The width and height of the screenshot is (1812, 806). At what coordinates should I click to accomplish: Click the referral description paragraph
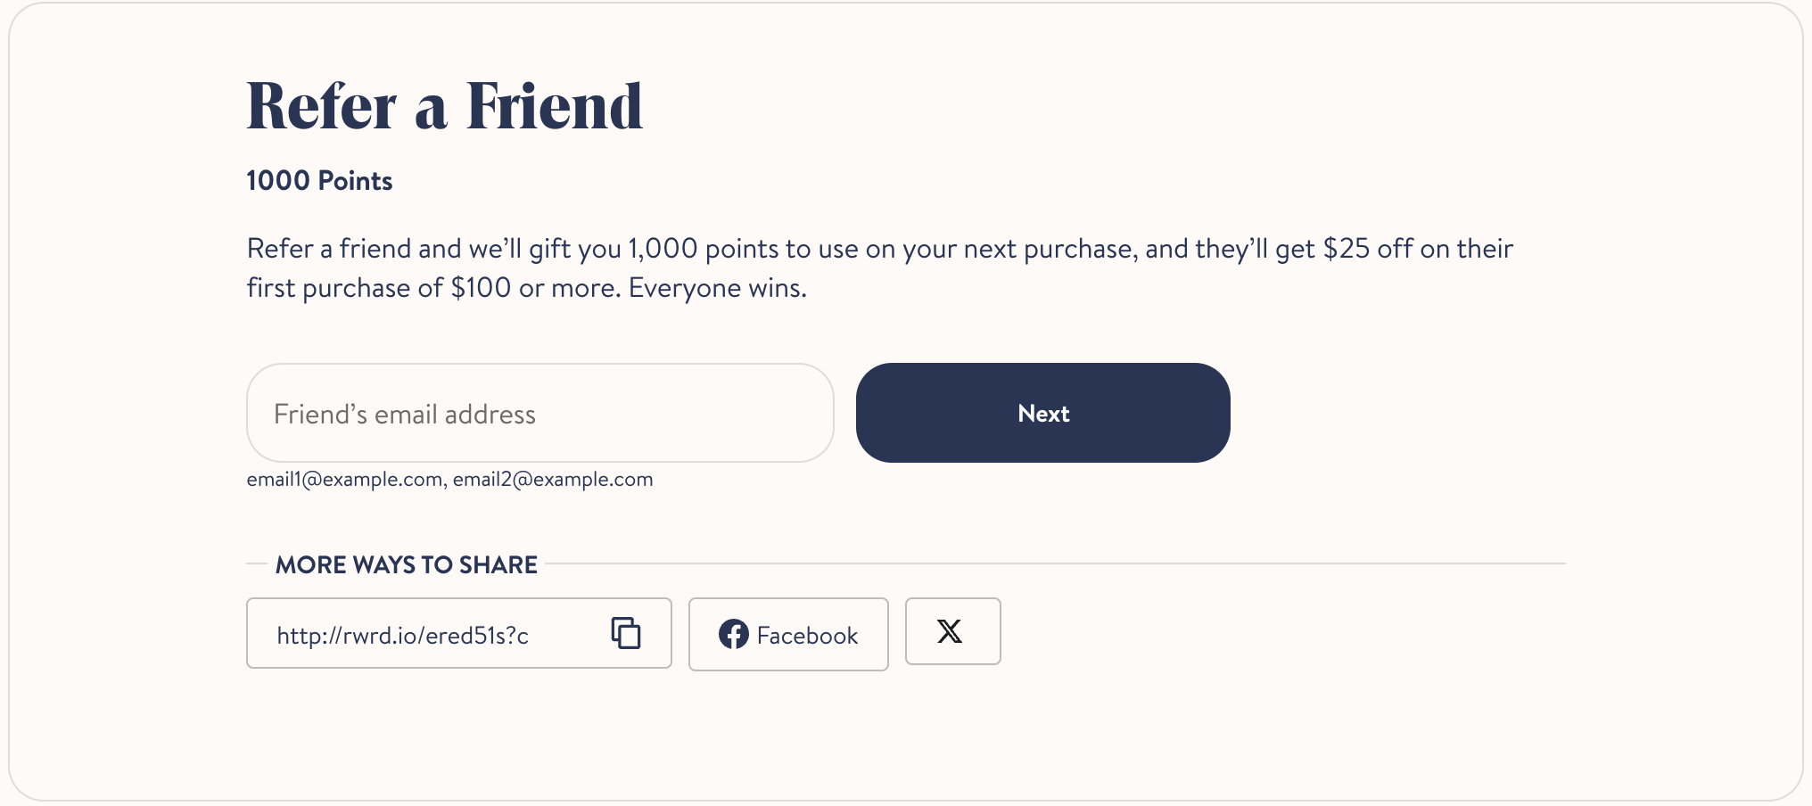879,268
